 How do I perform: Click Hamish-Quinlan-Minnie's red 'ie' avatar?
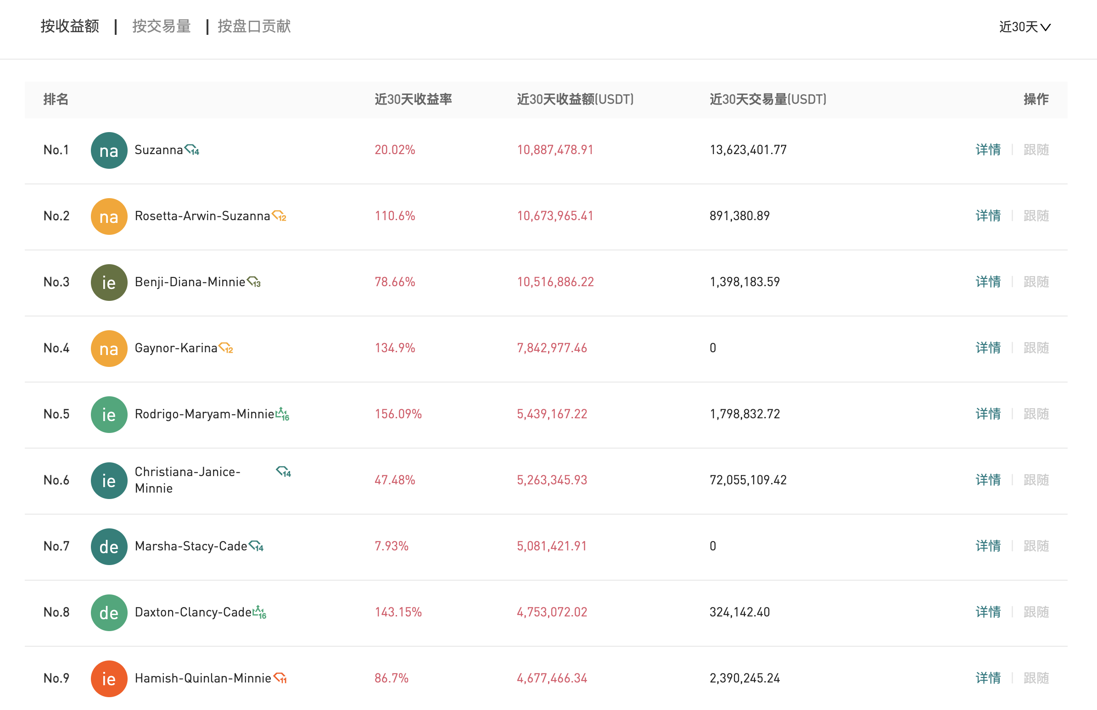[109, 679]
